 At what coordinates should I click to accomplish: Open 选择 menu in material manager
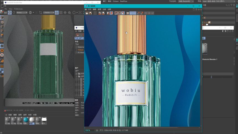pos(25,115)
